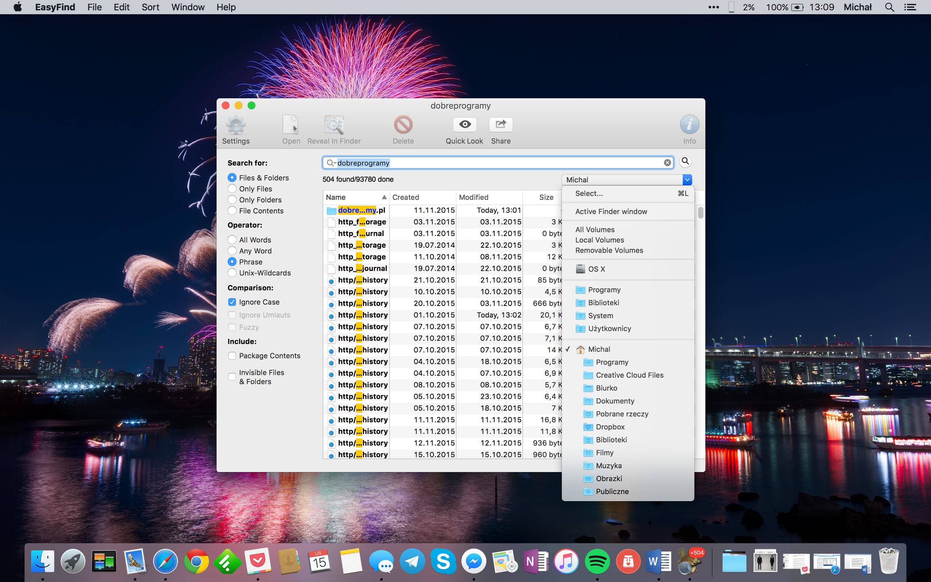931x582 pixels.
Task: Open the Settings gear in toolbar
Action: click(236, 125)
